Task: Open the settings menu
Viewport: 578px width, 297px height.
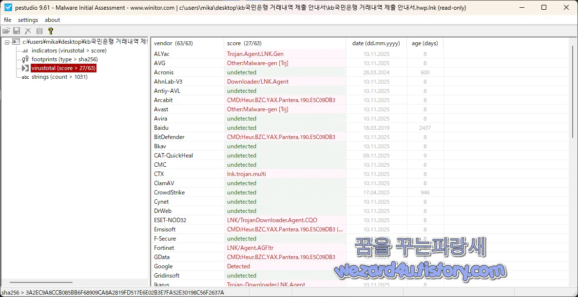Action: coord(28,20)
